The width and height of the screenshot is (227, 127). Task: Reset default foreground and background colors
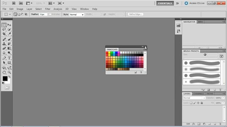(x=3, y=83)
